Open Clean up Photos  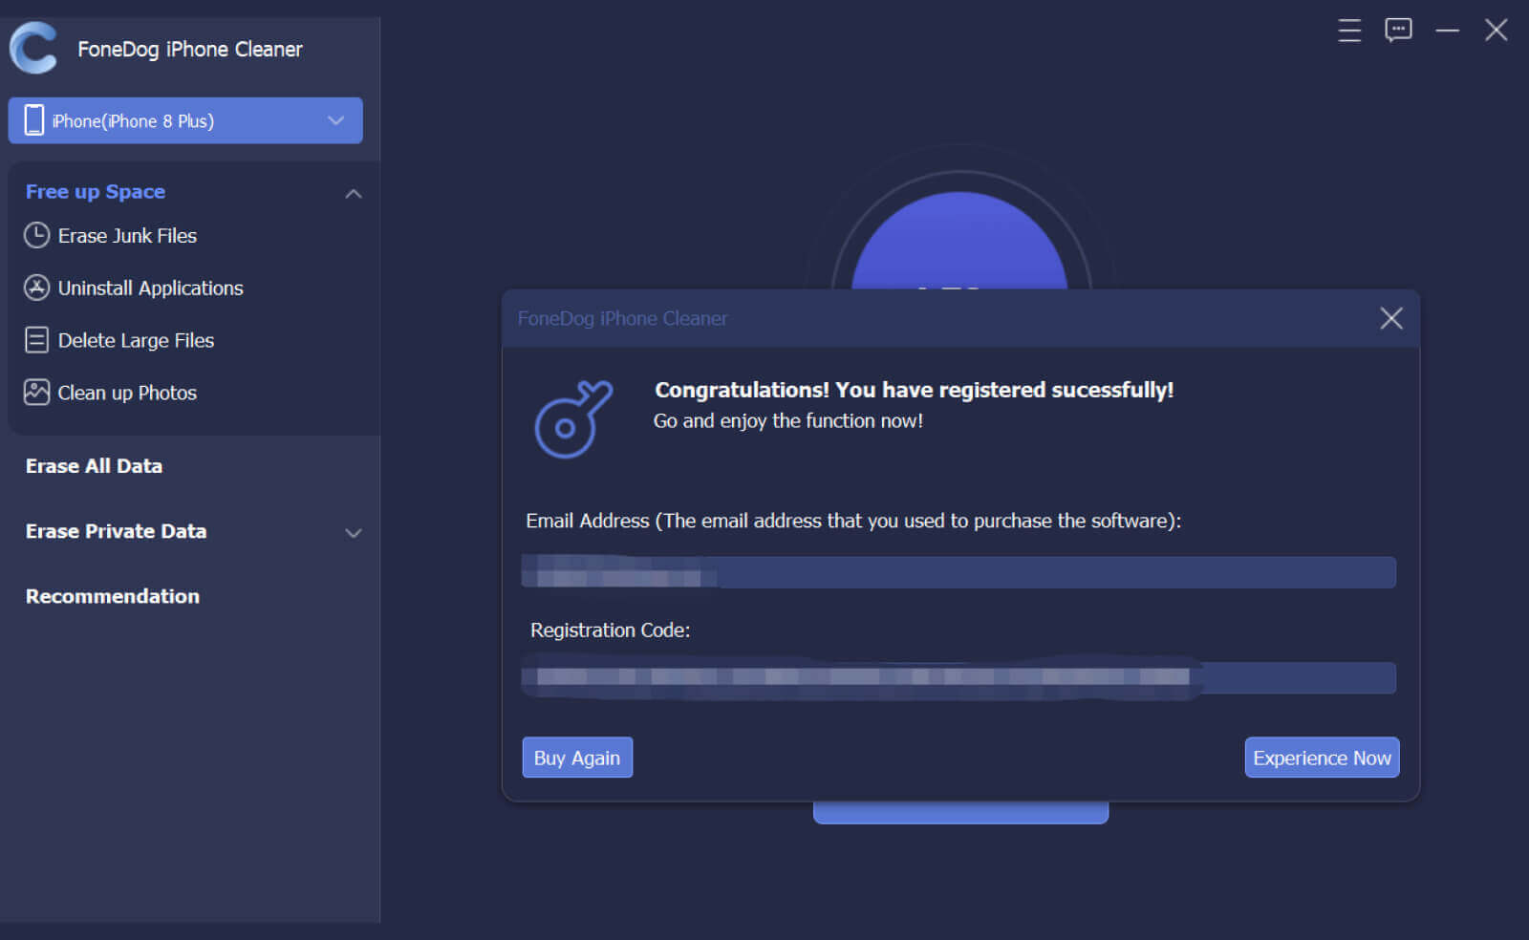click(x=127, y=394)
